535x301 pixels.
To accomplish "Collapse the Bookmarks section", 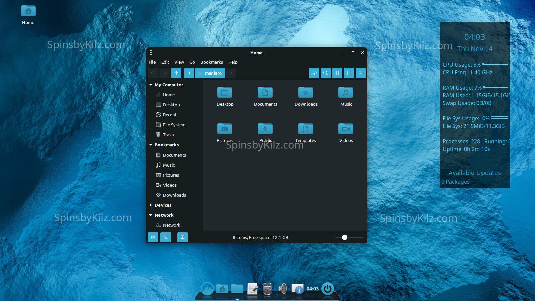I will pyautogui.click(x=151, y=145).
